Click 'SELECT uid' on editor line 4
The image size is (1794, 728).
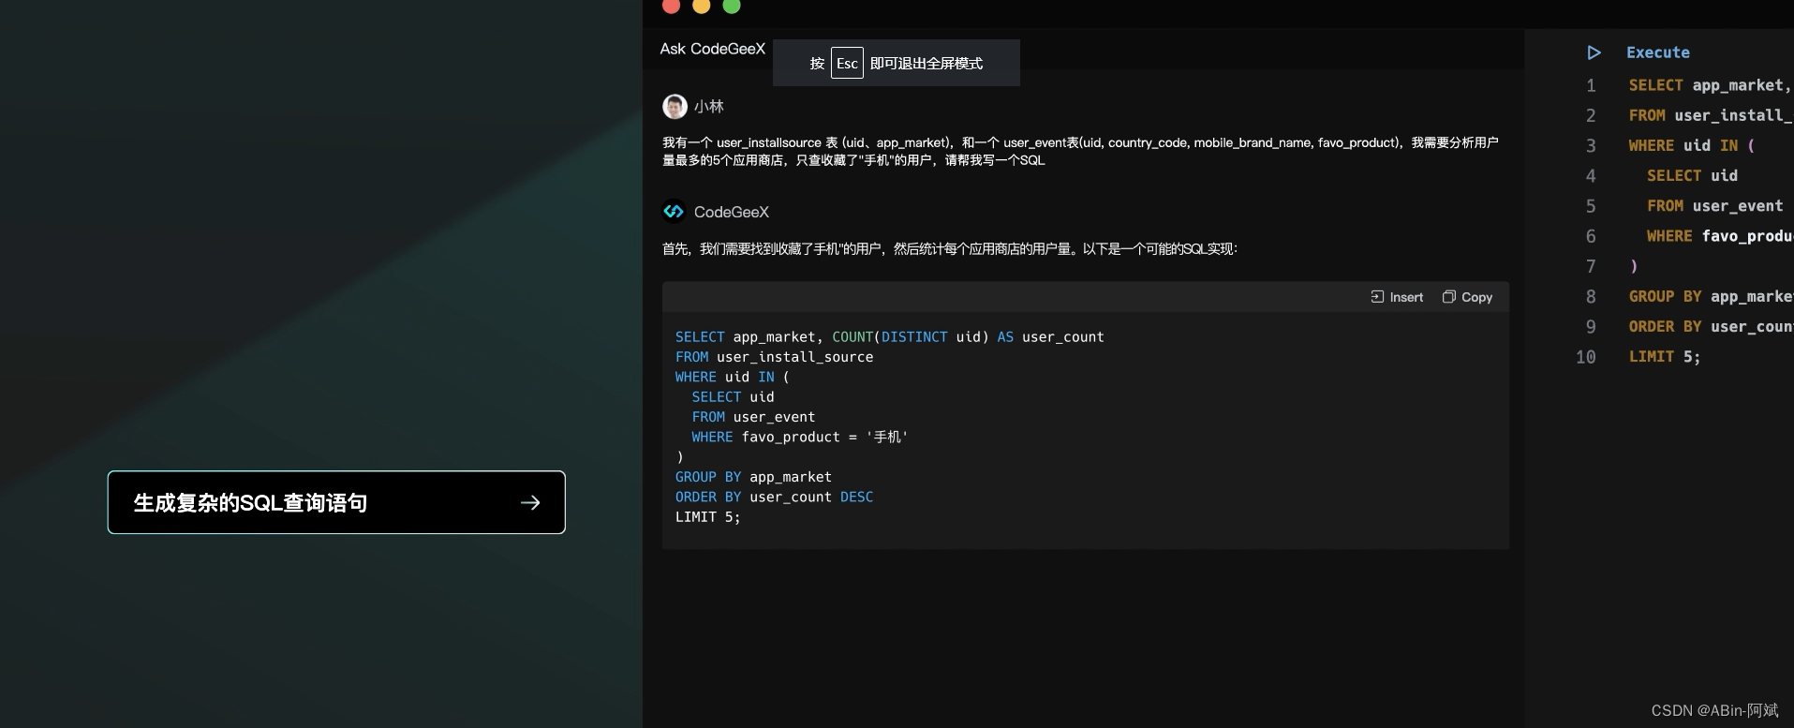click(x=1692, y=175)
